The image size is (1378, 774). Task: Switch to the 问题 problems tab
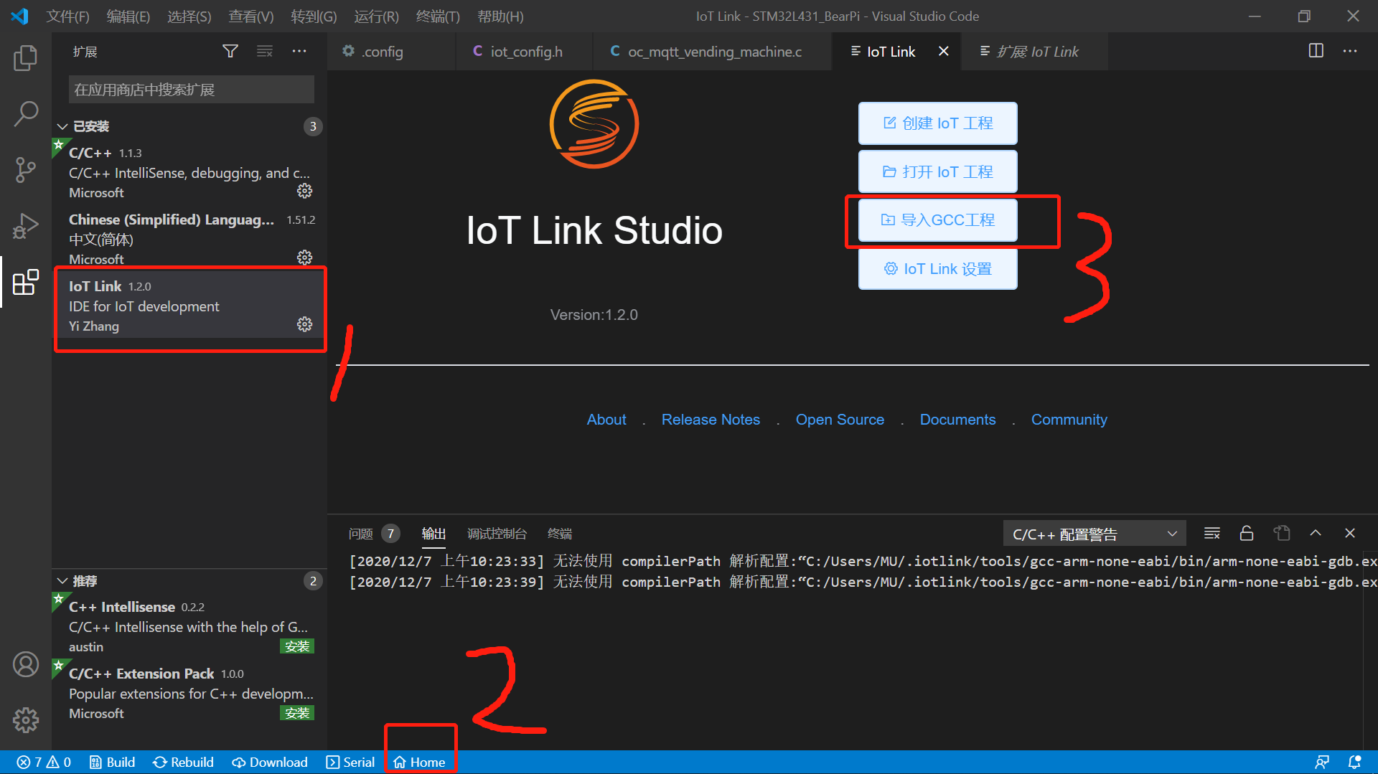click(x=373, y=533)
